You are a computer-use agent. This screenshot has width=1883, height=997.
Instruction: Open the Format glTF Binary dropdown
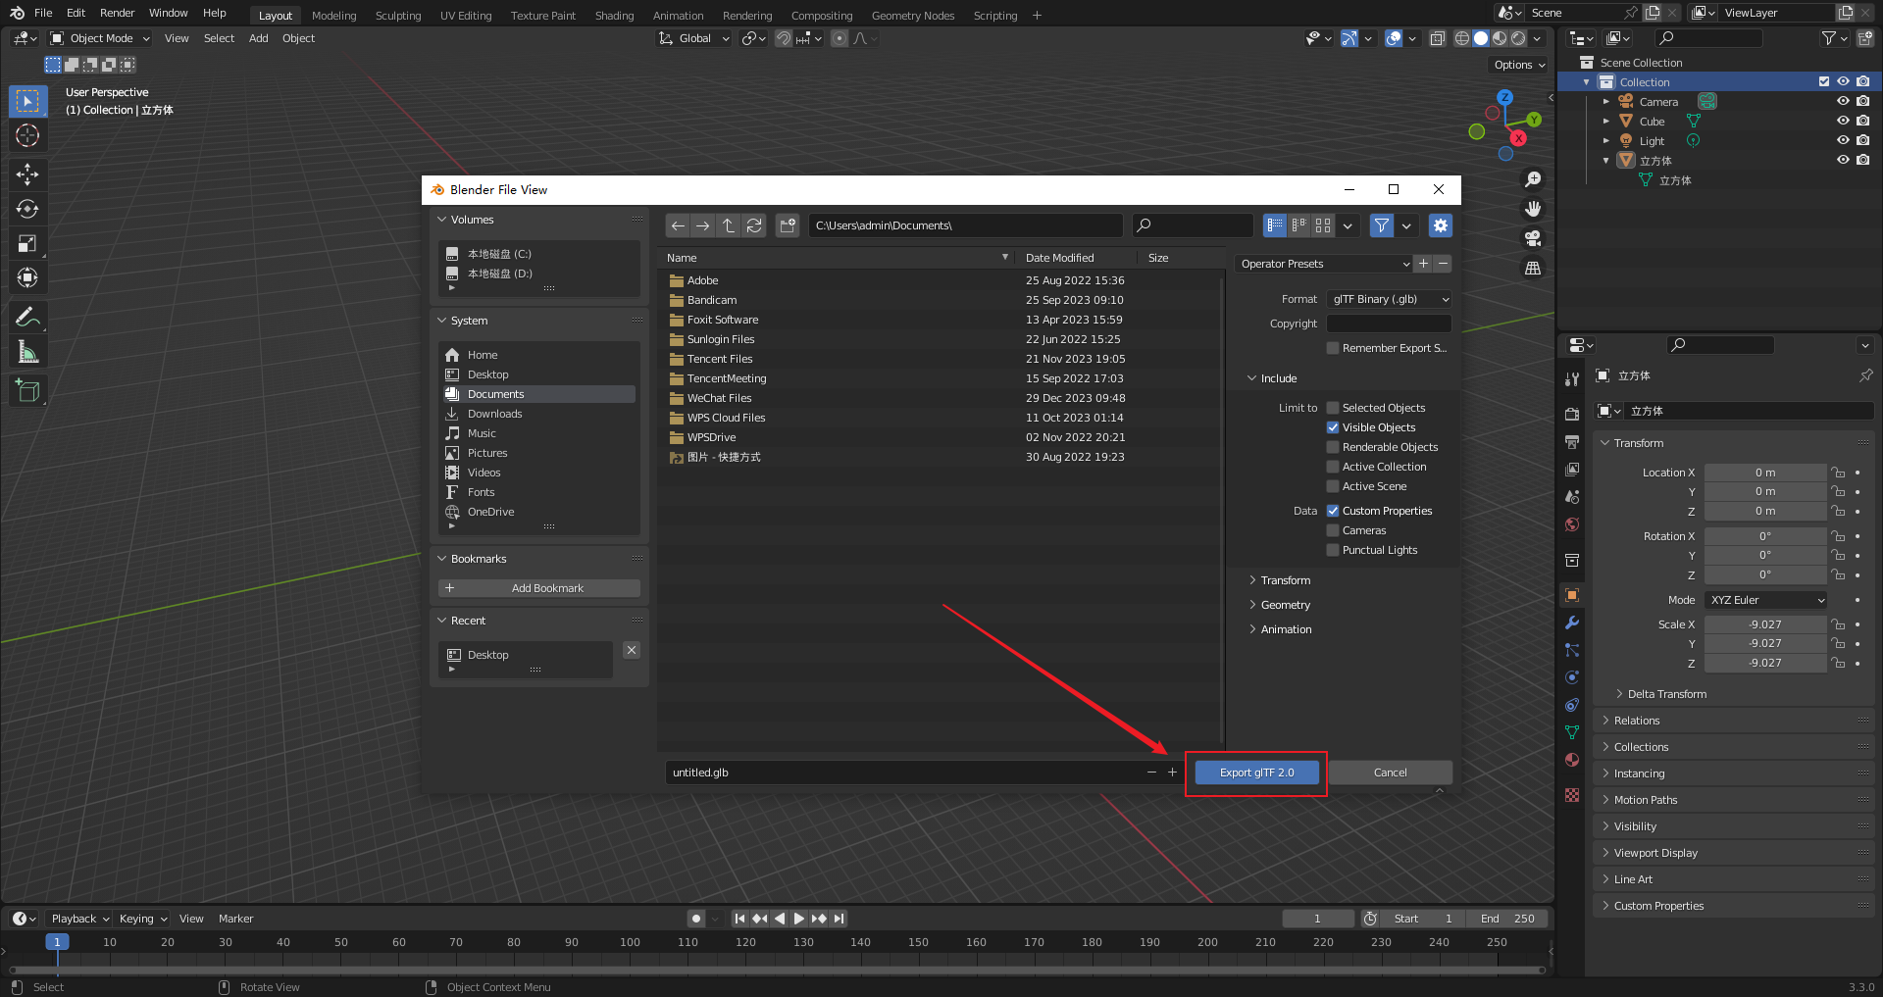(x=1389, y=299)
